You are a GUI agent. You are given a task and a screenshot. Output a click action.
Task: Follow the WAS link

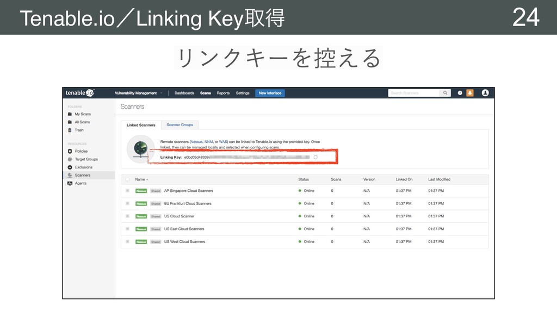pos(222,142)
